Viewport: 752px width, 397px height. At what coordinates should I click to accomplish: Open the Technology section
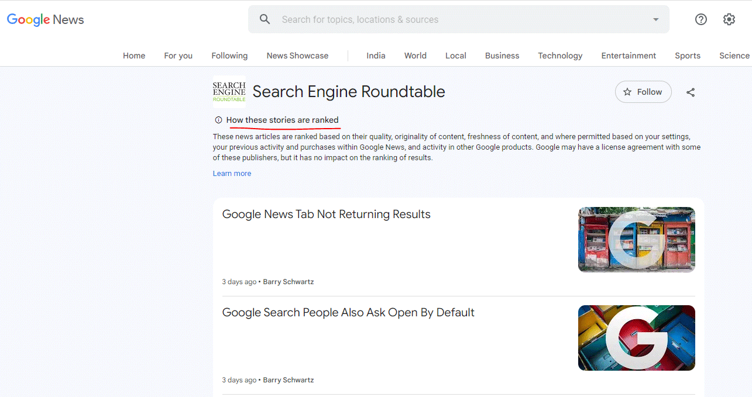click(559, 56)
